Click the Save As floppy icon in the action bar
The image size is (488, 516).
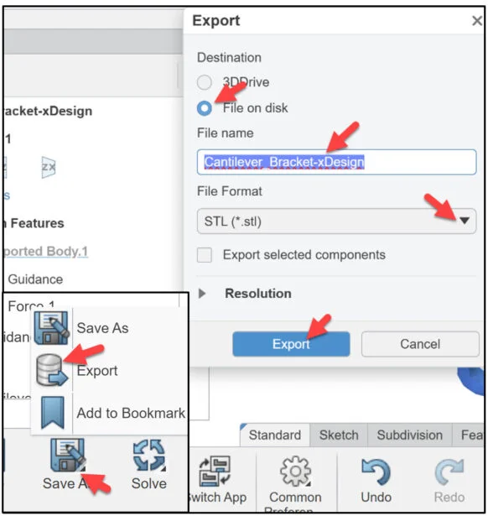[68, 455]
